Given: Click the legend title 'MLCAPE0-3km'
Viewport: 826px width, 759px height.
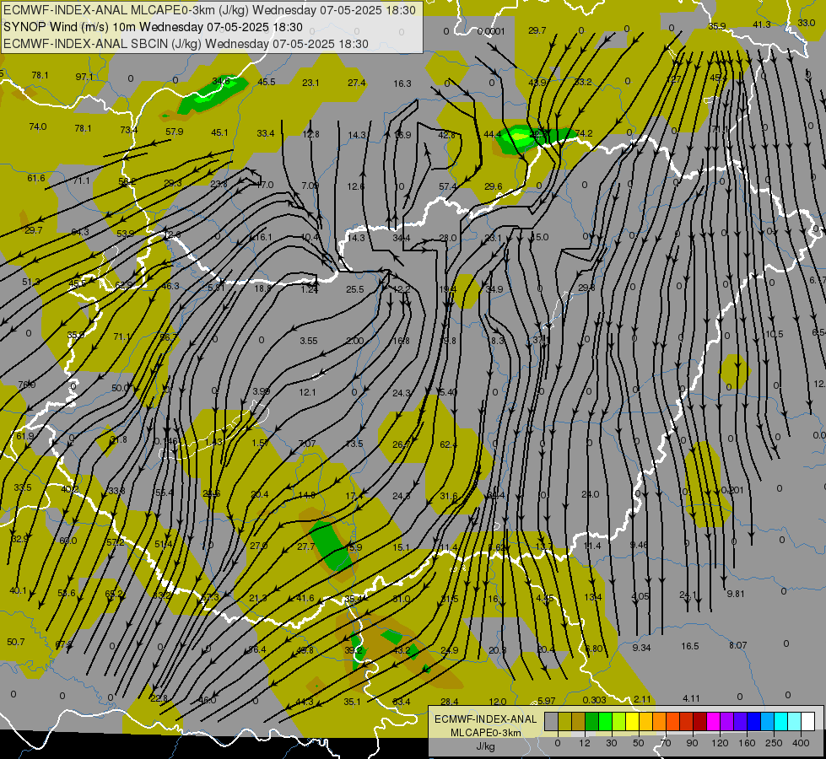Looking at the screenshot, I should pos(485,733).
